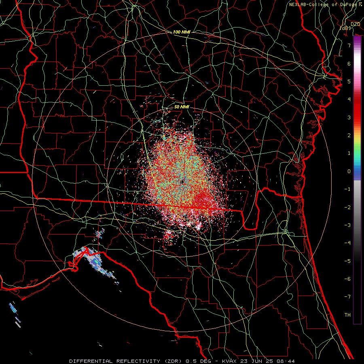Click the ZDR color scale bar
The height and width of the screenshot is (364, 364).
coord(357,180)
